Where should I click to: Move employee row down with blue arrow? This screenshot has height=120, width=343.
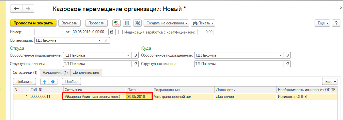click(53, 82)
